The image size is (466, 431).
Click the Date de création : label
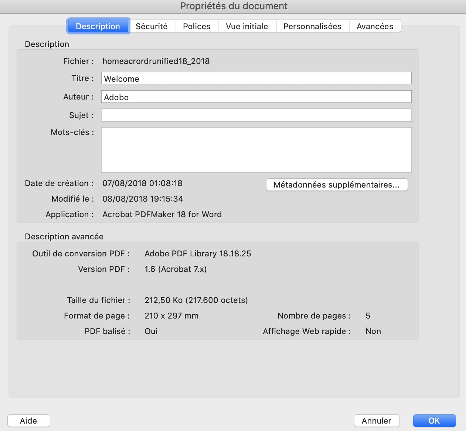(x=59, y=183)
